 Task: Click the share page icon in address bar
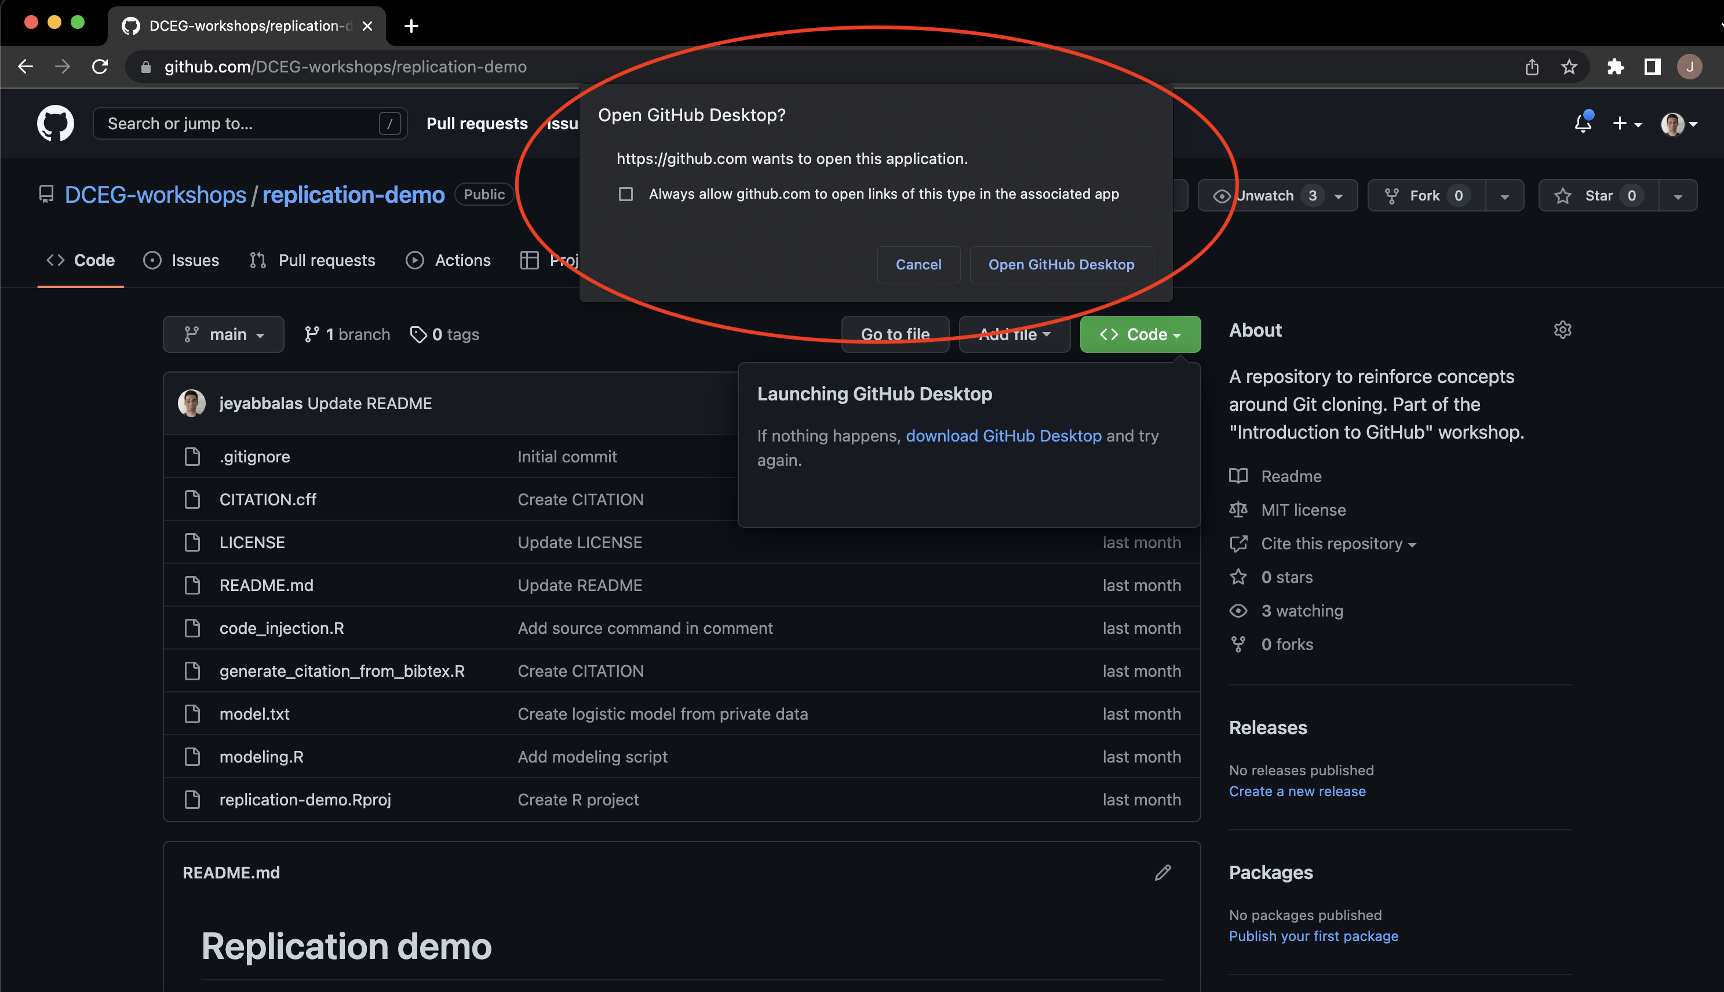1532,67
